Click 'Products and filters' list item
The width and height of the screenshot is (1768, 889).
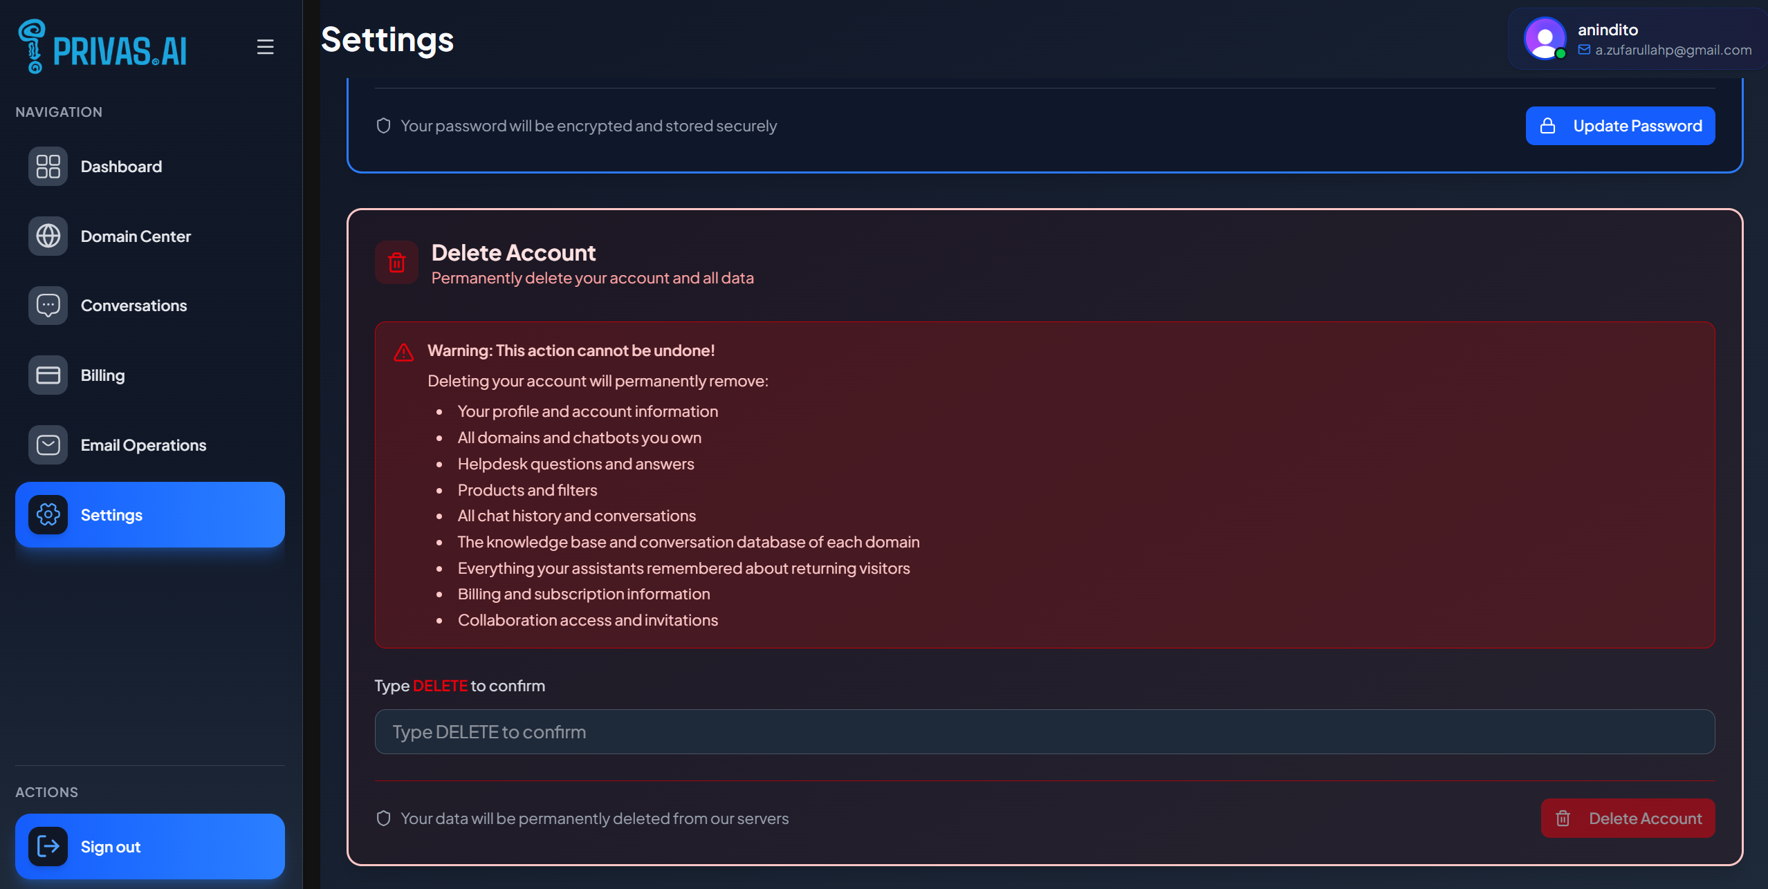click(x=527, y=490)
